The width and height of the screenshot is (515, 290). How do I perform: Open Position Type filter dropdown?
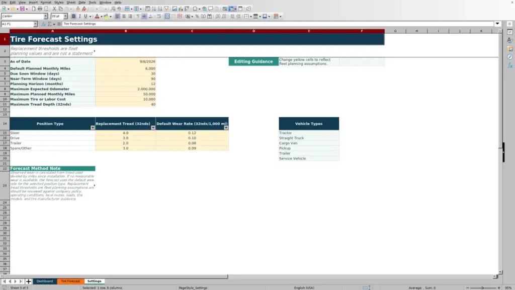tap(93, 127)
